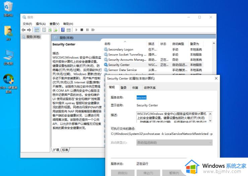Click the 正在运行 service status text

(x=142, y=164)
